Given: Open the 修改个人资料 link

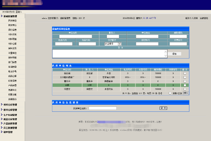Looking at the screenshot, I should (192, 18).
